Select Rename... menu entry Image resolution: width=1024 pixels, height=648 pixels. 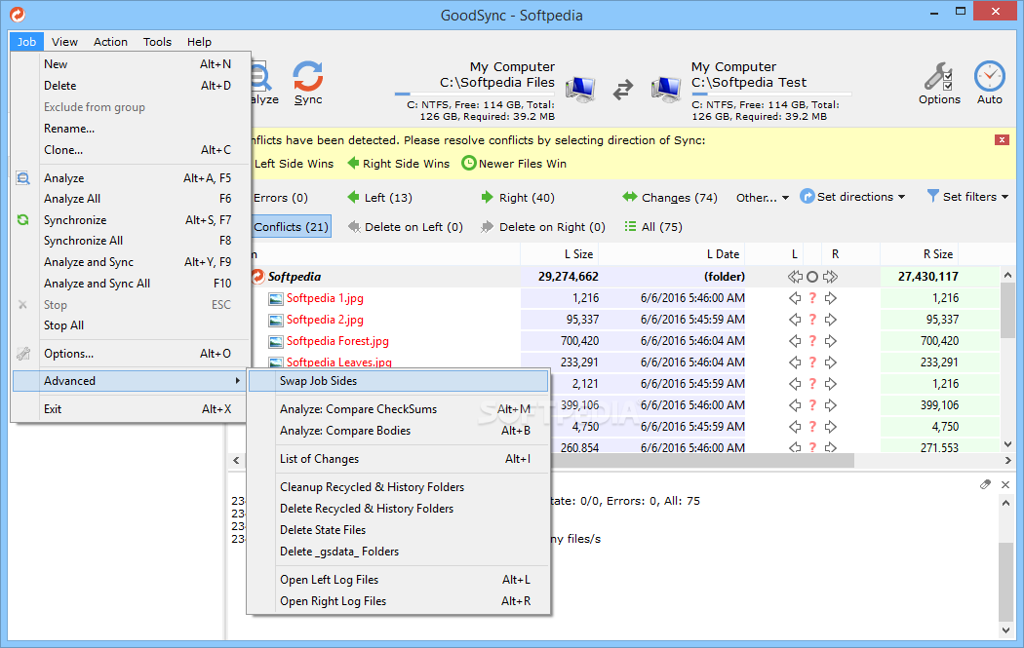click(131, 129)
